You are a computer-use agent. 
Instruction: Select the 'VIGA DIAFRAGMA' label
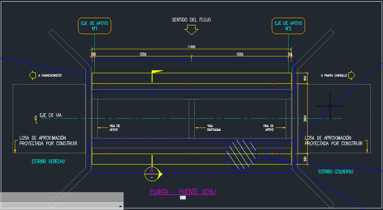pyautogui.click(x=214, y=128)
